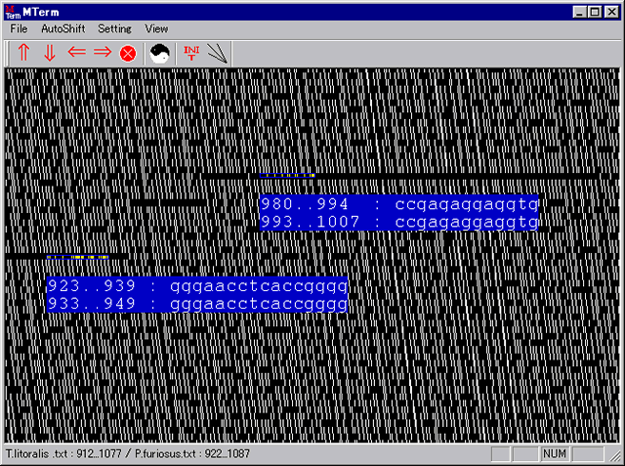Click the upper yellow-blue marker bar
This screenshot has height=466, width=625.
[288, 176]
